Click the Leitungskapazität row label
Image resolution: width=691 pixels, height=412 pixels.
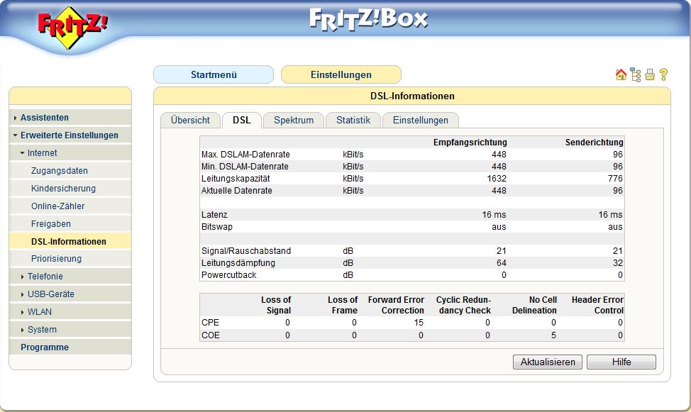236,179
